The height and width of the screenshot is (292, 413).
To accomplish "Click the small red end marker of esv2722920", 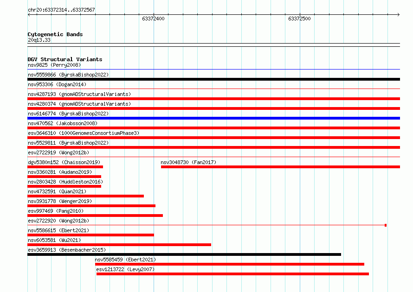I will [x=386, y=225].
